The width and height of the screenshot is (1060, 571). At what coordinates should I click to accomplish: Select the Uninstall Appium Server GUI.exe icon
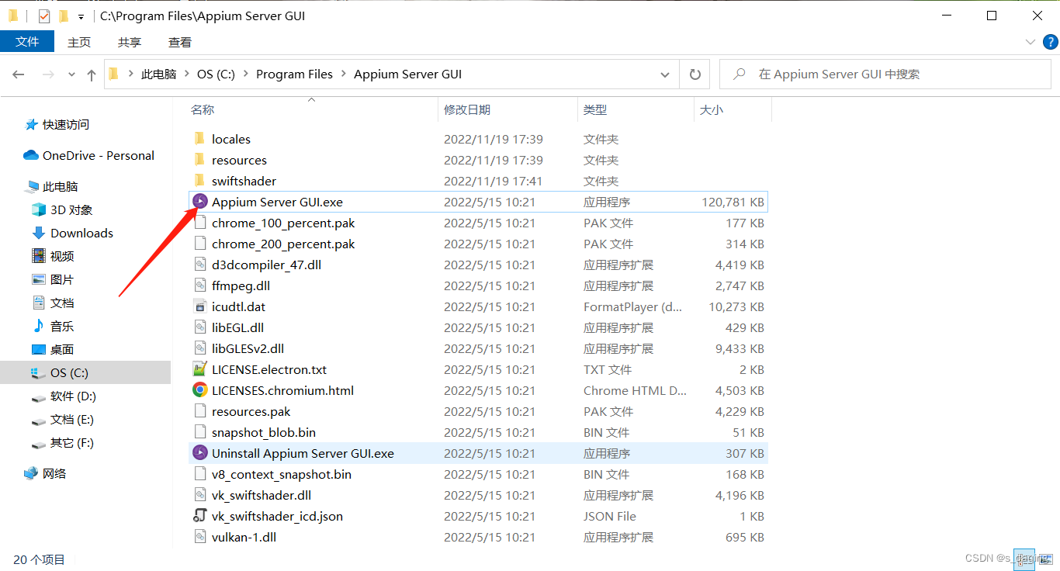200,453
